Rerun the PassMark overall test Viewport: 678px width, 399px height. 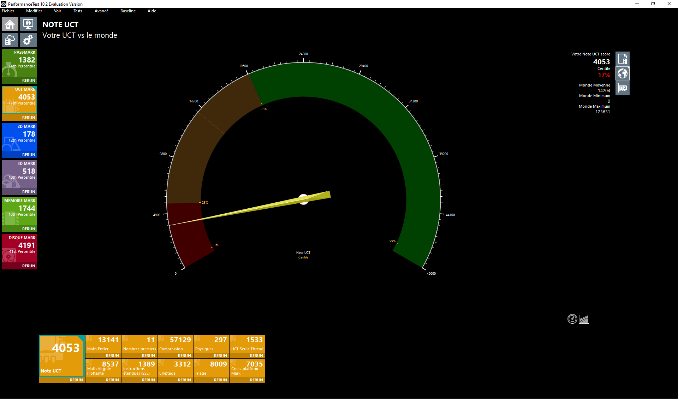[x=29, y=81]
